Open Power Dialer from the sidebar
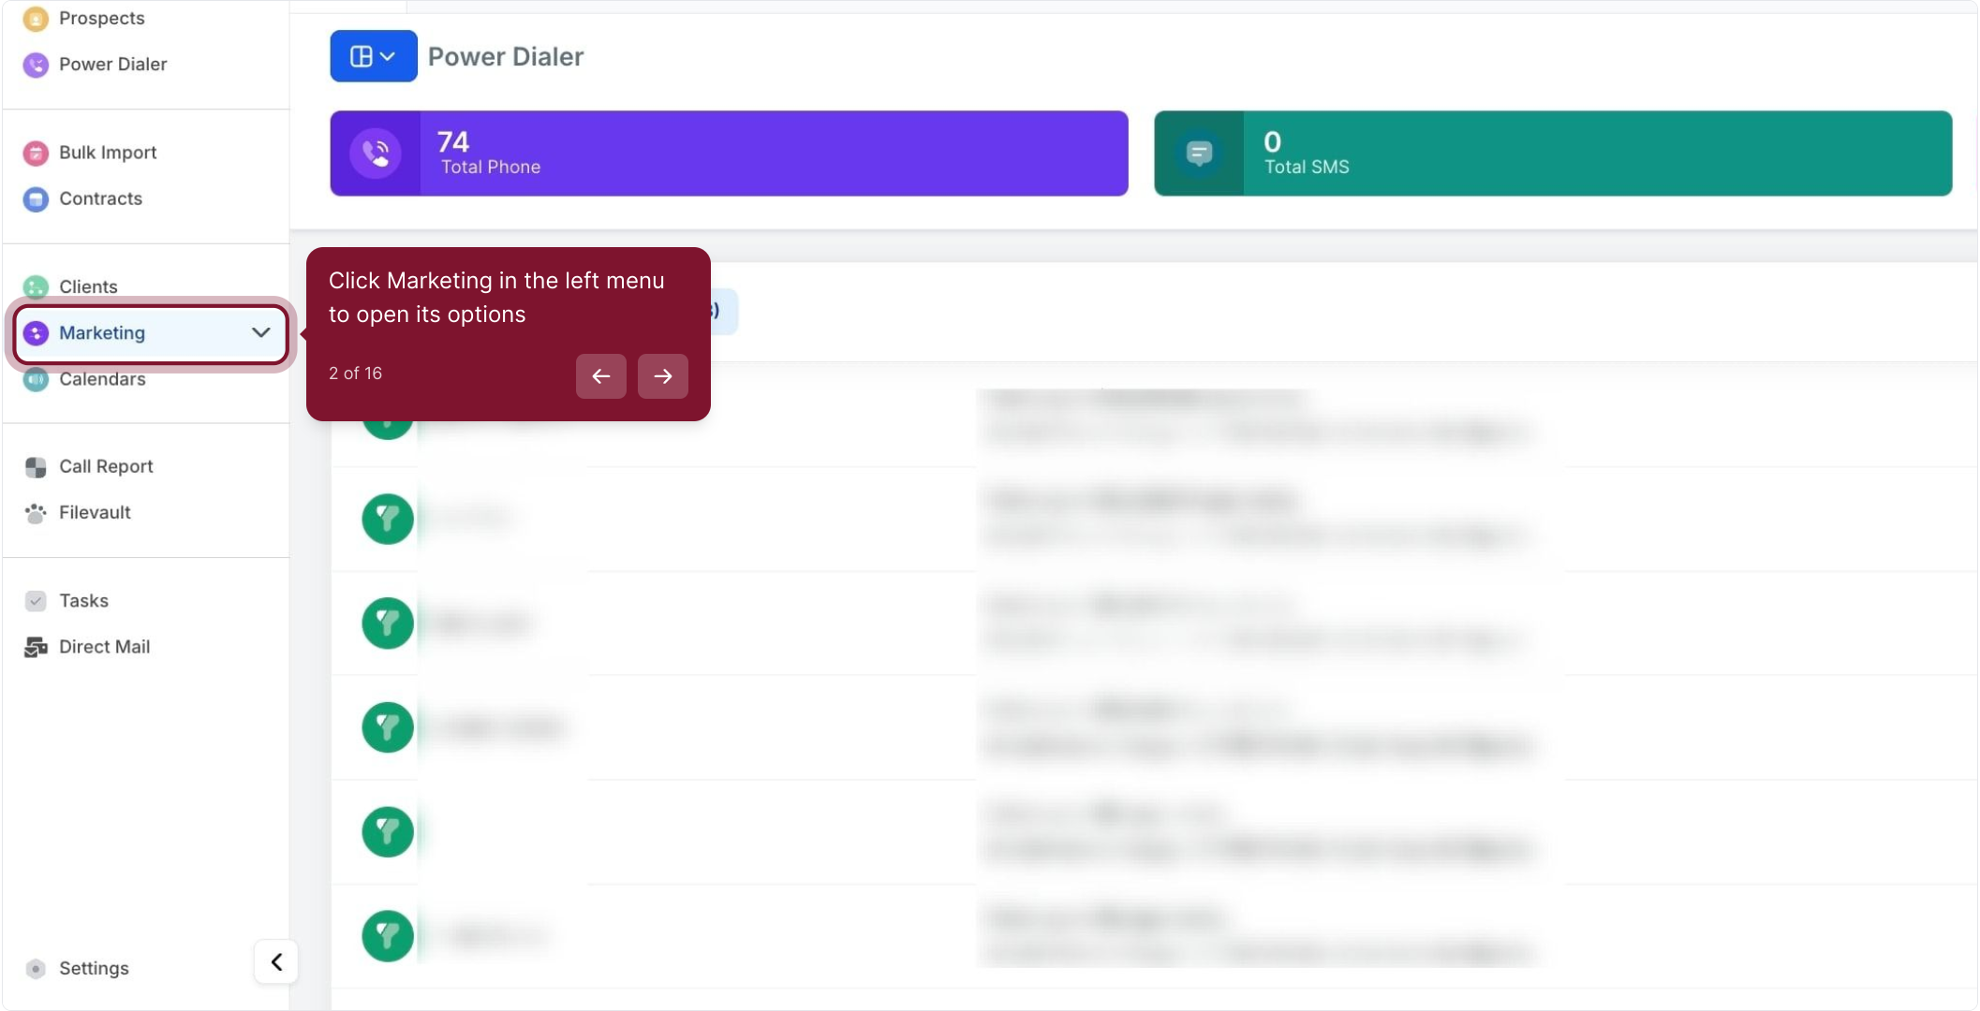The height and width of the screenshot is (1011, 1980). coord(112,65)
